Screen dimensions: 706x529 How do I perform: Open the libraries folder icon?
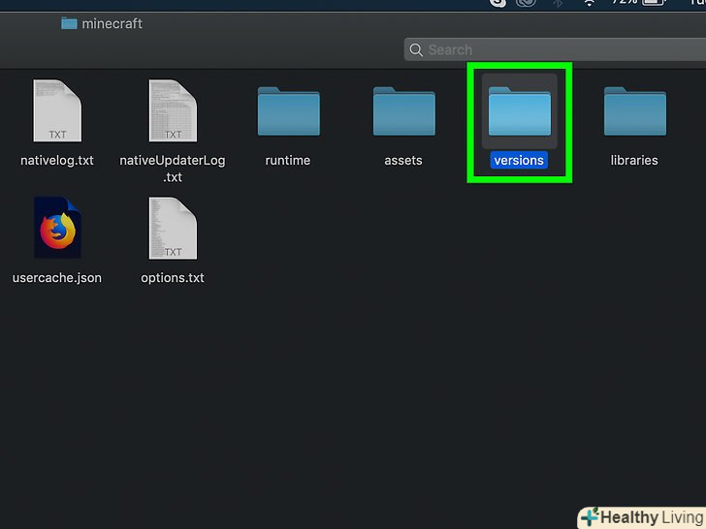point(635,111)
